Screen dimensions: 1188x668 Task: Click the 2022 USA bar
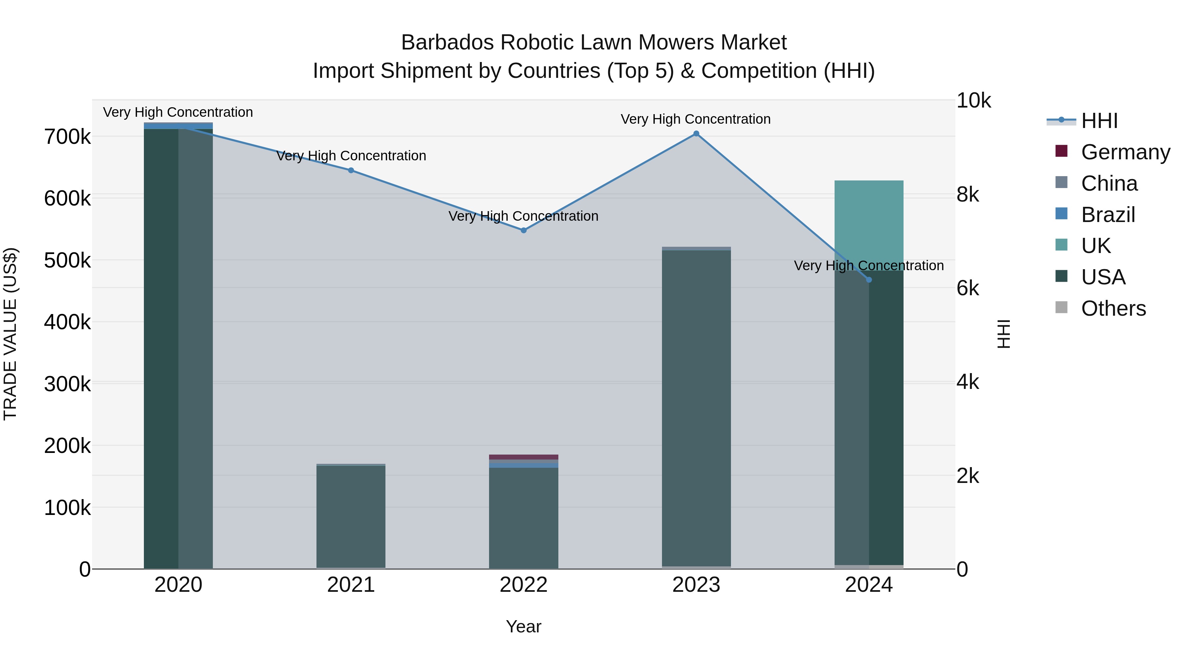523,518
